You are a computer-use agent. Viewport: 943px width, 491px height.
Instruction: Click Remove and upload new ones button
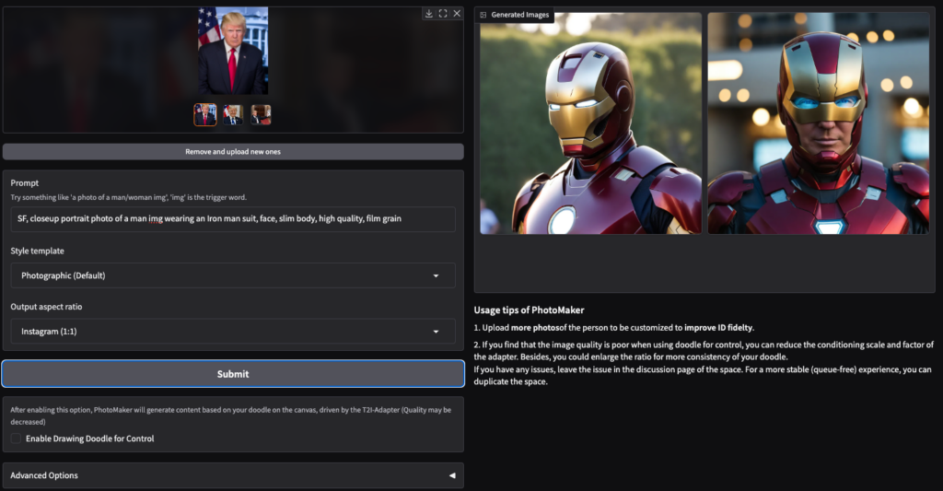click(x=232, y=152)
